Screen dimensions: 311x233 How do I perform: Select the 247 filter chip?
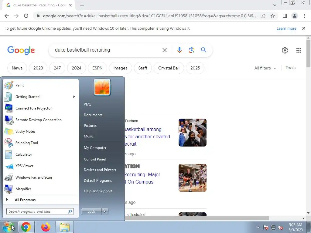coord(57,68)
